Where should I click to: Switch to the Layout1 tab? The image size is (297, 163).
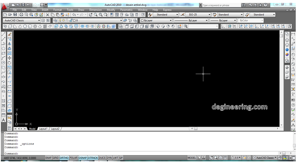43,129
